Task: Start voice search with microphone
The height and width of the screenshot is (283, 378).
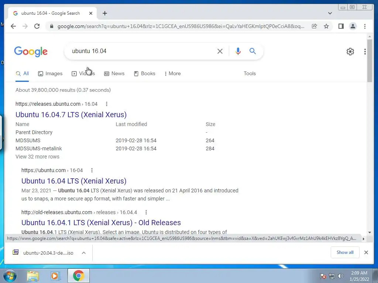Action: pos(238,51)
